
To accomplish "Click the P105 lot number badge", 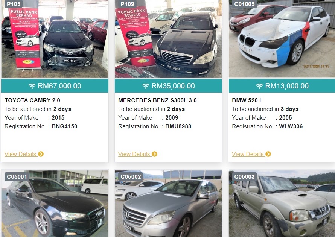I will [14, 4].
